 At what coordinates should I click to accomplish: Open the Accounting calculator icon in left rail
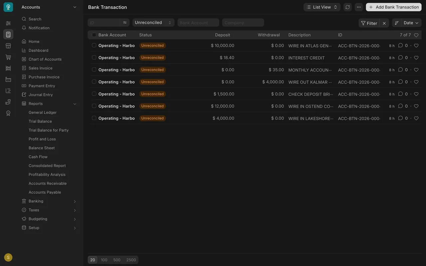(8, 34)
